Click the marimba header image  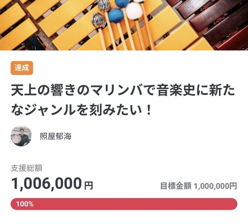(x=124, y=25)
